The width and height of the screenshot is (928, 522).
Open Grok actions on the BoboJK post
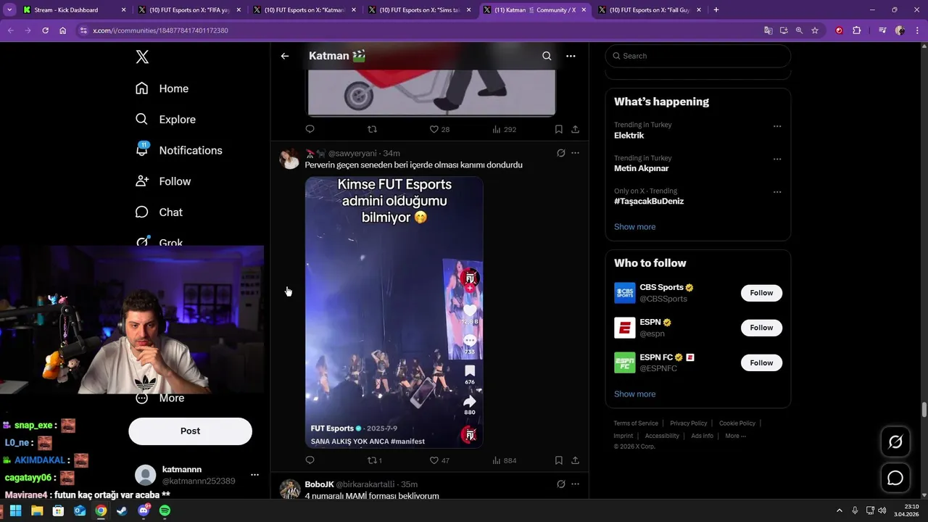[x=560, y=484]
